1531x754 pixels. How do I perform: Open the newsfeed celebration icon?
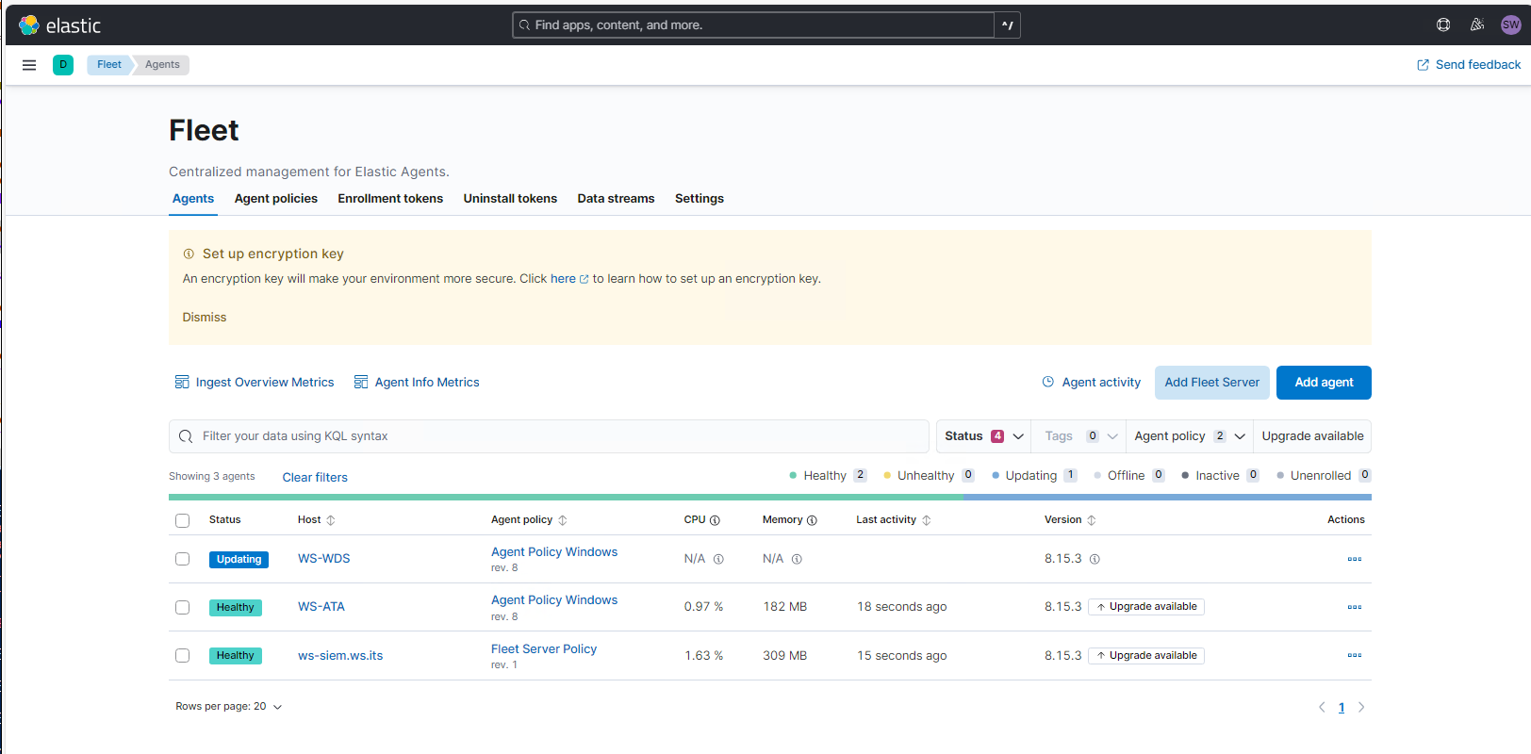[1477, 25]
